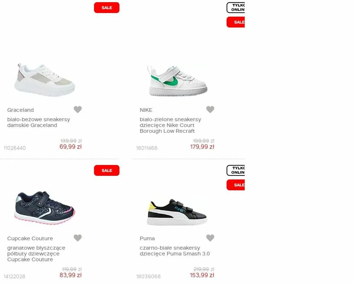The height and width of the screenshot is (284, 354).
Task: Open 'granatowe błyszczące półbuty' product link
Action: click(x=36, y=254)
